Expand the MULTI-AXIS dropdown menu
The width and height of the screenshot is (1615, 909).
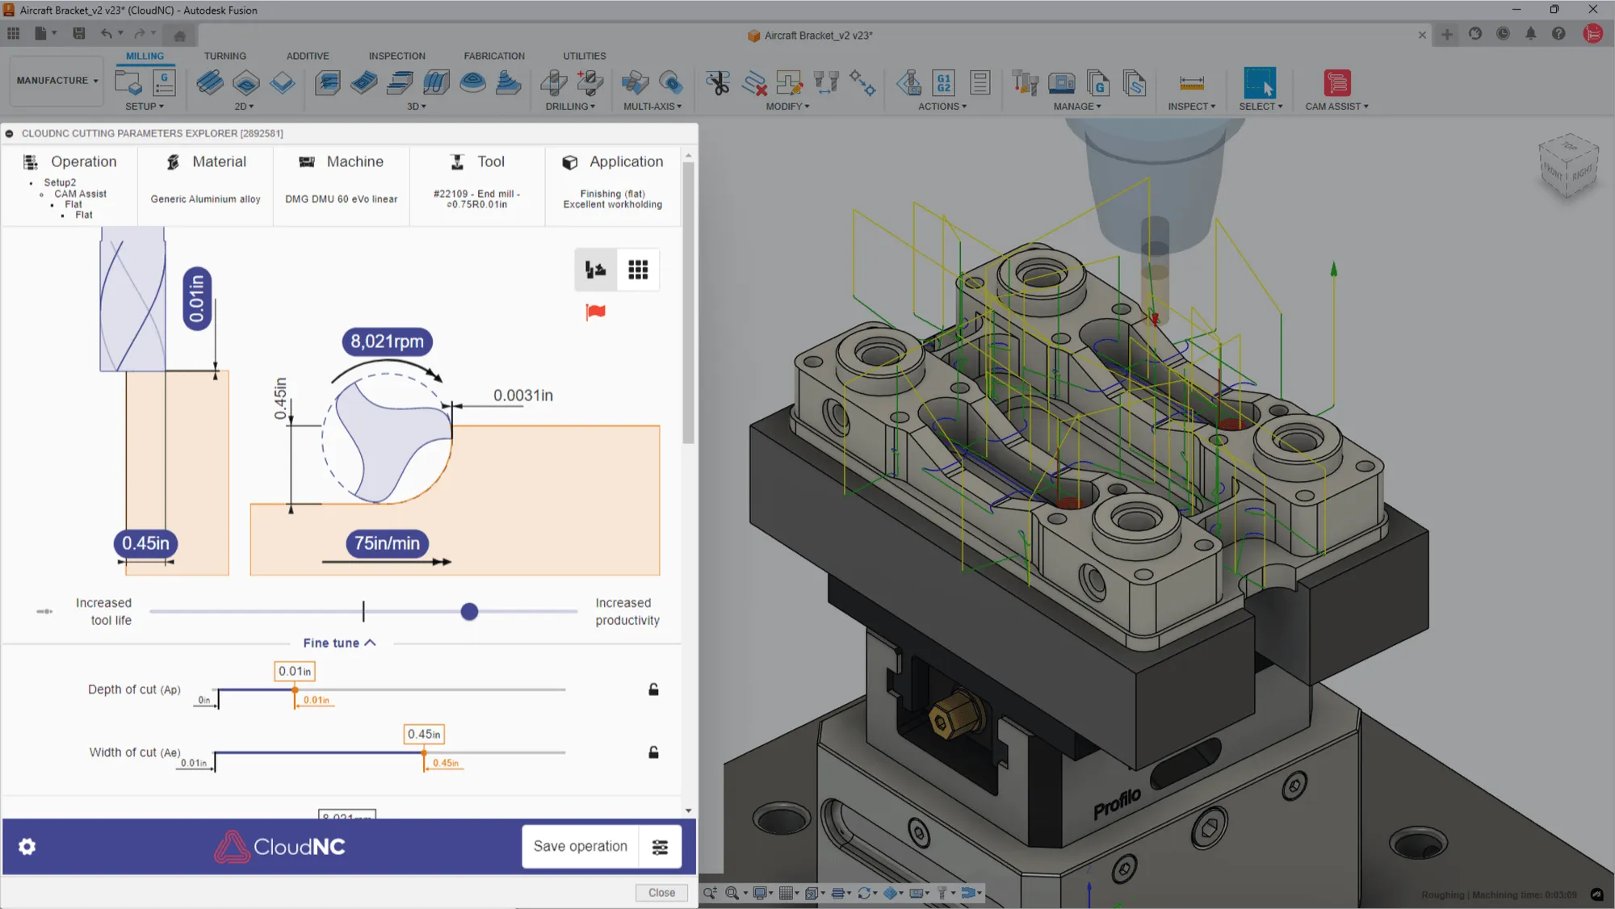[652, 107]
